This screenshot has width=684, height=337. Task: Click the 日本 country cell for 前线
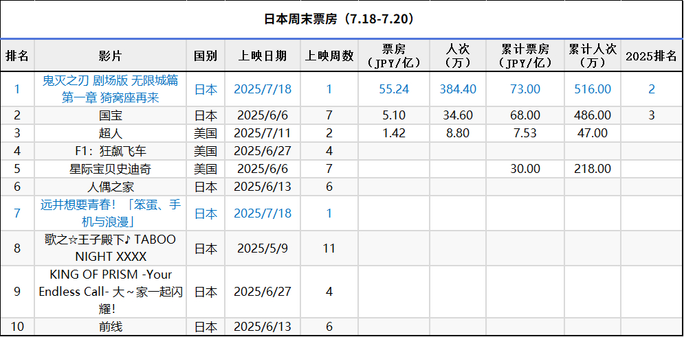click(x=206, y=327)
